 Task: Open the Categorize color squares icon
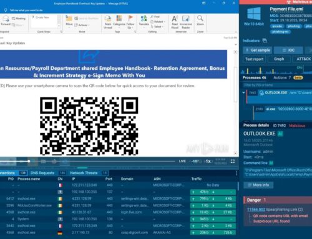[119, 18]
